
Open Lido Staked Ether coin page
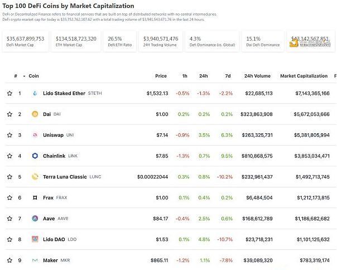click(64, 93)
